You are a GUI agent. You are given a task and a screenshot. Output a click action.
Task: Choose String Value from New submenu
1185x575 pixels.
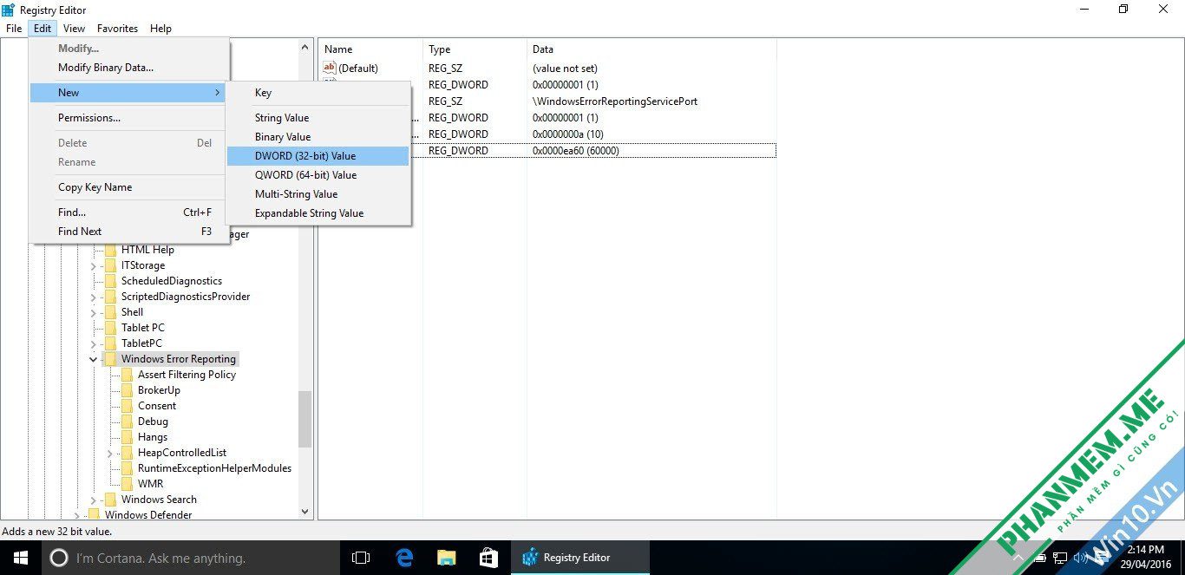tap(318, 118)
